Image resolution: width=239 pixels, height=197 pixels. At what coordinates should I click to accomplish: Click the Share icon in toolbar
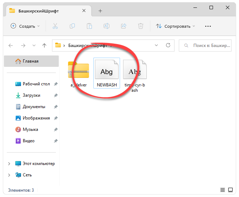pyautogui.click(x=124, y=26)
